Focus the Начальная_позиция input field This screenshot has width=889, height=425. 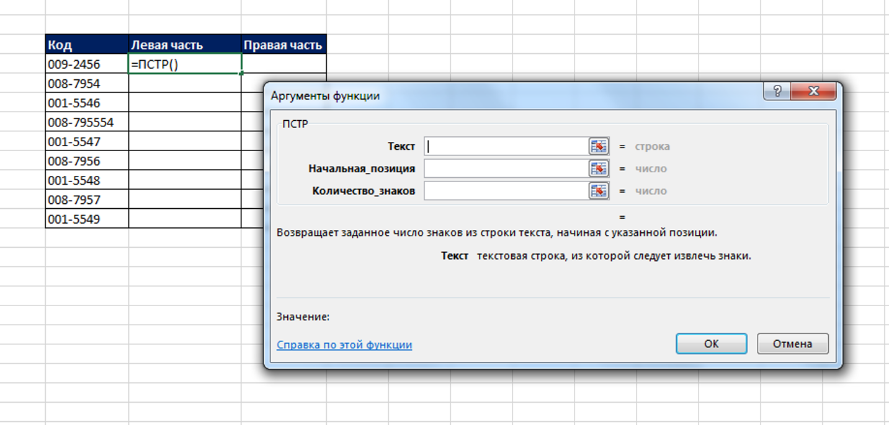(506, 169)
